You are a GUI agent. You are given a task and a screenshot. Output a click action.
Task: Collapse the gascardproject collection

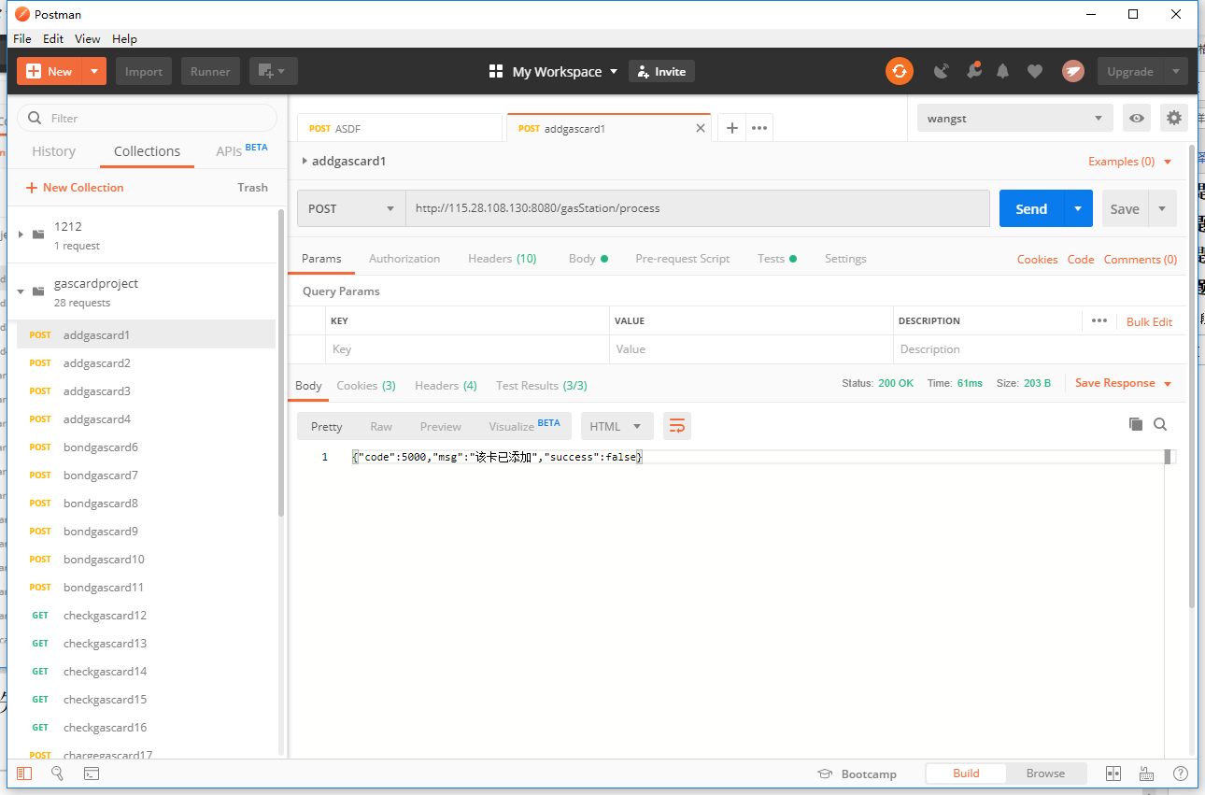(21, 291)
